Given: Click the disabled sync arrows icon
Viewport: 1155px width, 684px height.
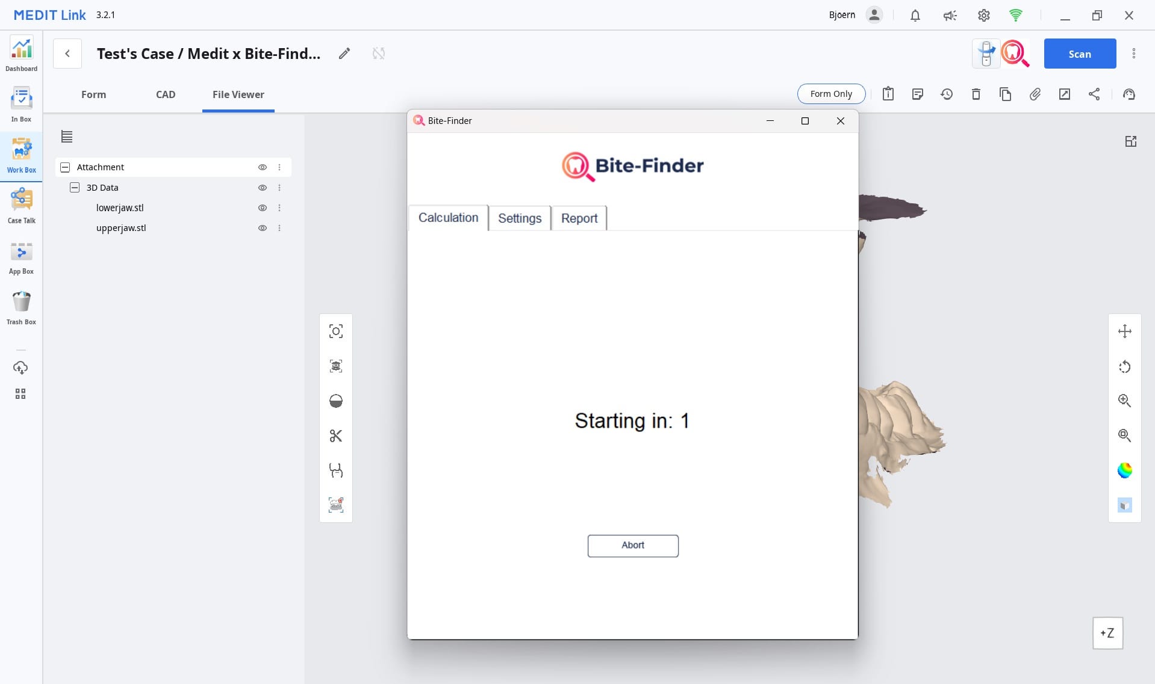Looking at the screenshot, I should [379, 54].
